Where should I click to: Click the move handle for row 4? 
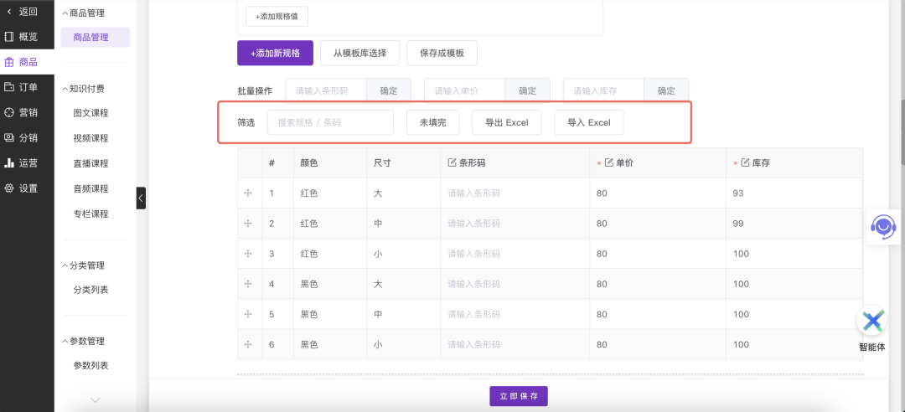tap(248, 284)
